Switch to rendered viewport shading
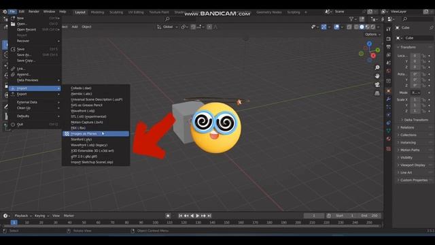 click(x=373, y=27)
